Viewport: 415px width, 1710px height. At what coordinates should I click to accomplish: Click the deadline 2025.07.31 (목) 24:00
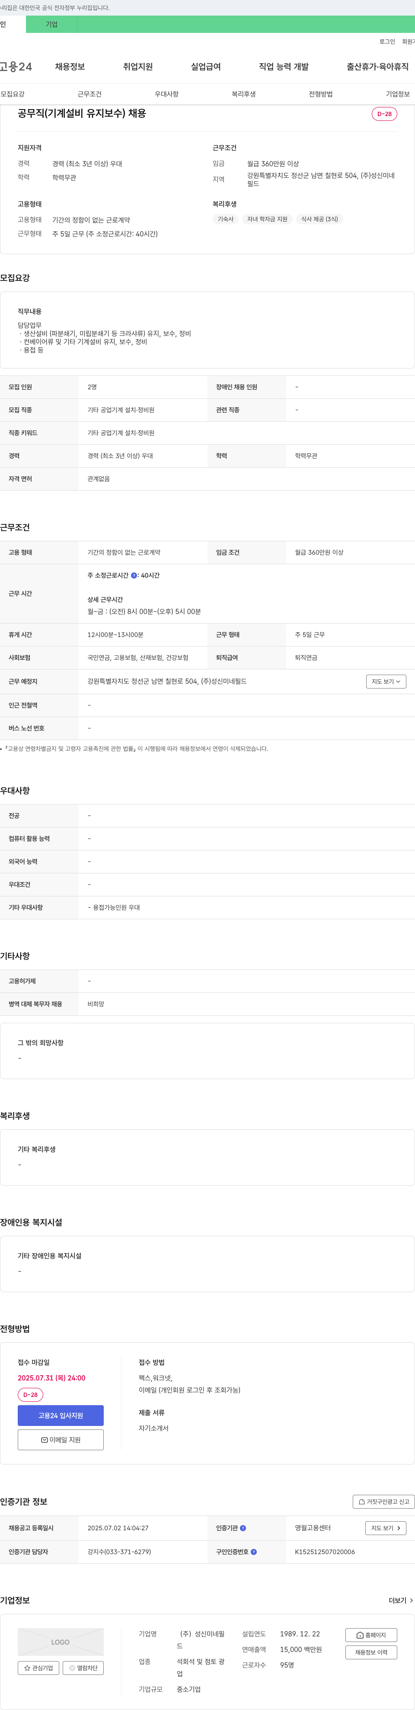pos(52,1378)
